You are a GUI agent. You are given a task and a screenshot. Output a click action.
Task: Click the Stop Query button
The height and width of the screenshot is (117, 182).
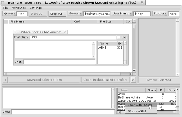[x=57, y=14]
